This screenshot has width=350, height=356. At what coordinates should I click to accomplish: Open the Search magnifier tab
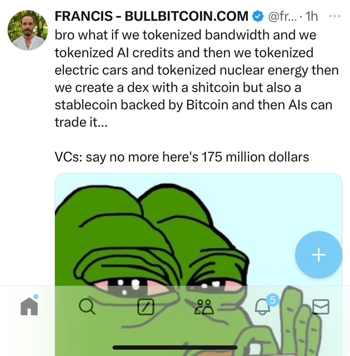[87, 306]
